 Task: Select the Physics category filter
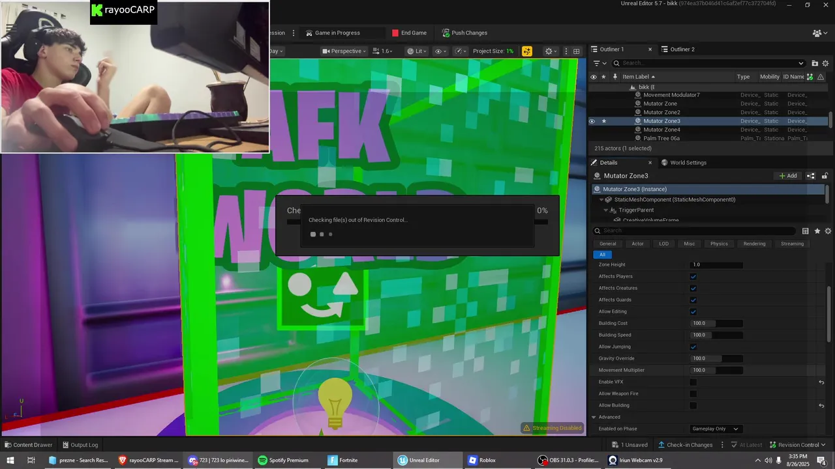[719, 244]
